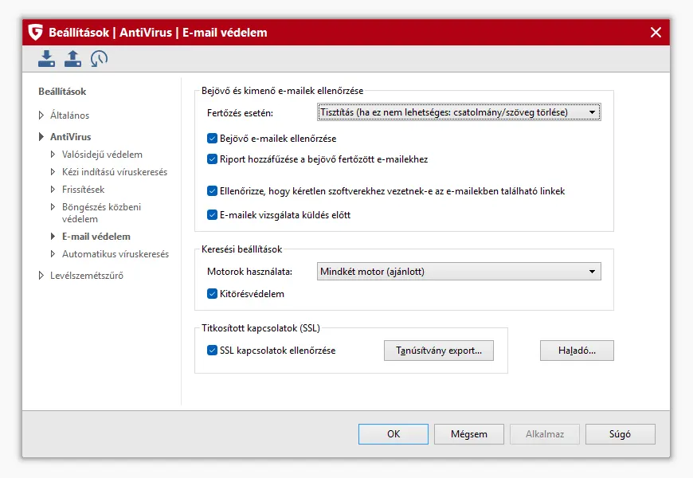Click the Mégsem button
Screen dimensions: 693x478
click(x=469, y=434)
